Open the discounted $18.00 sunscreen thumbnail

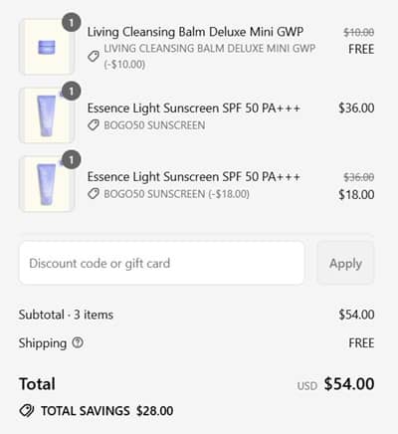pyautogui.click(x=47, y=184)
